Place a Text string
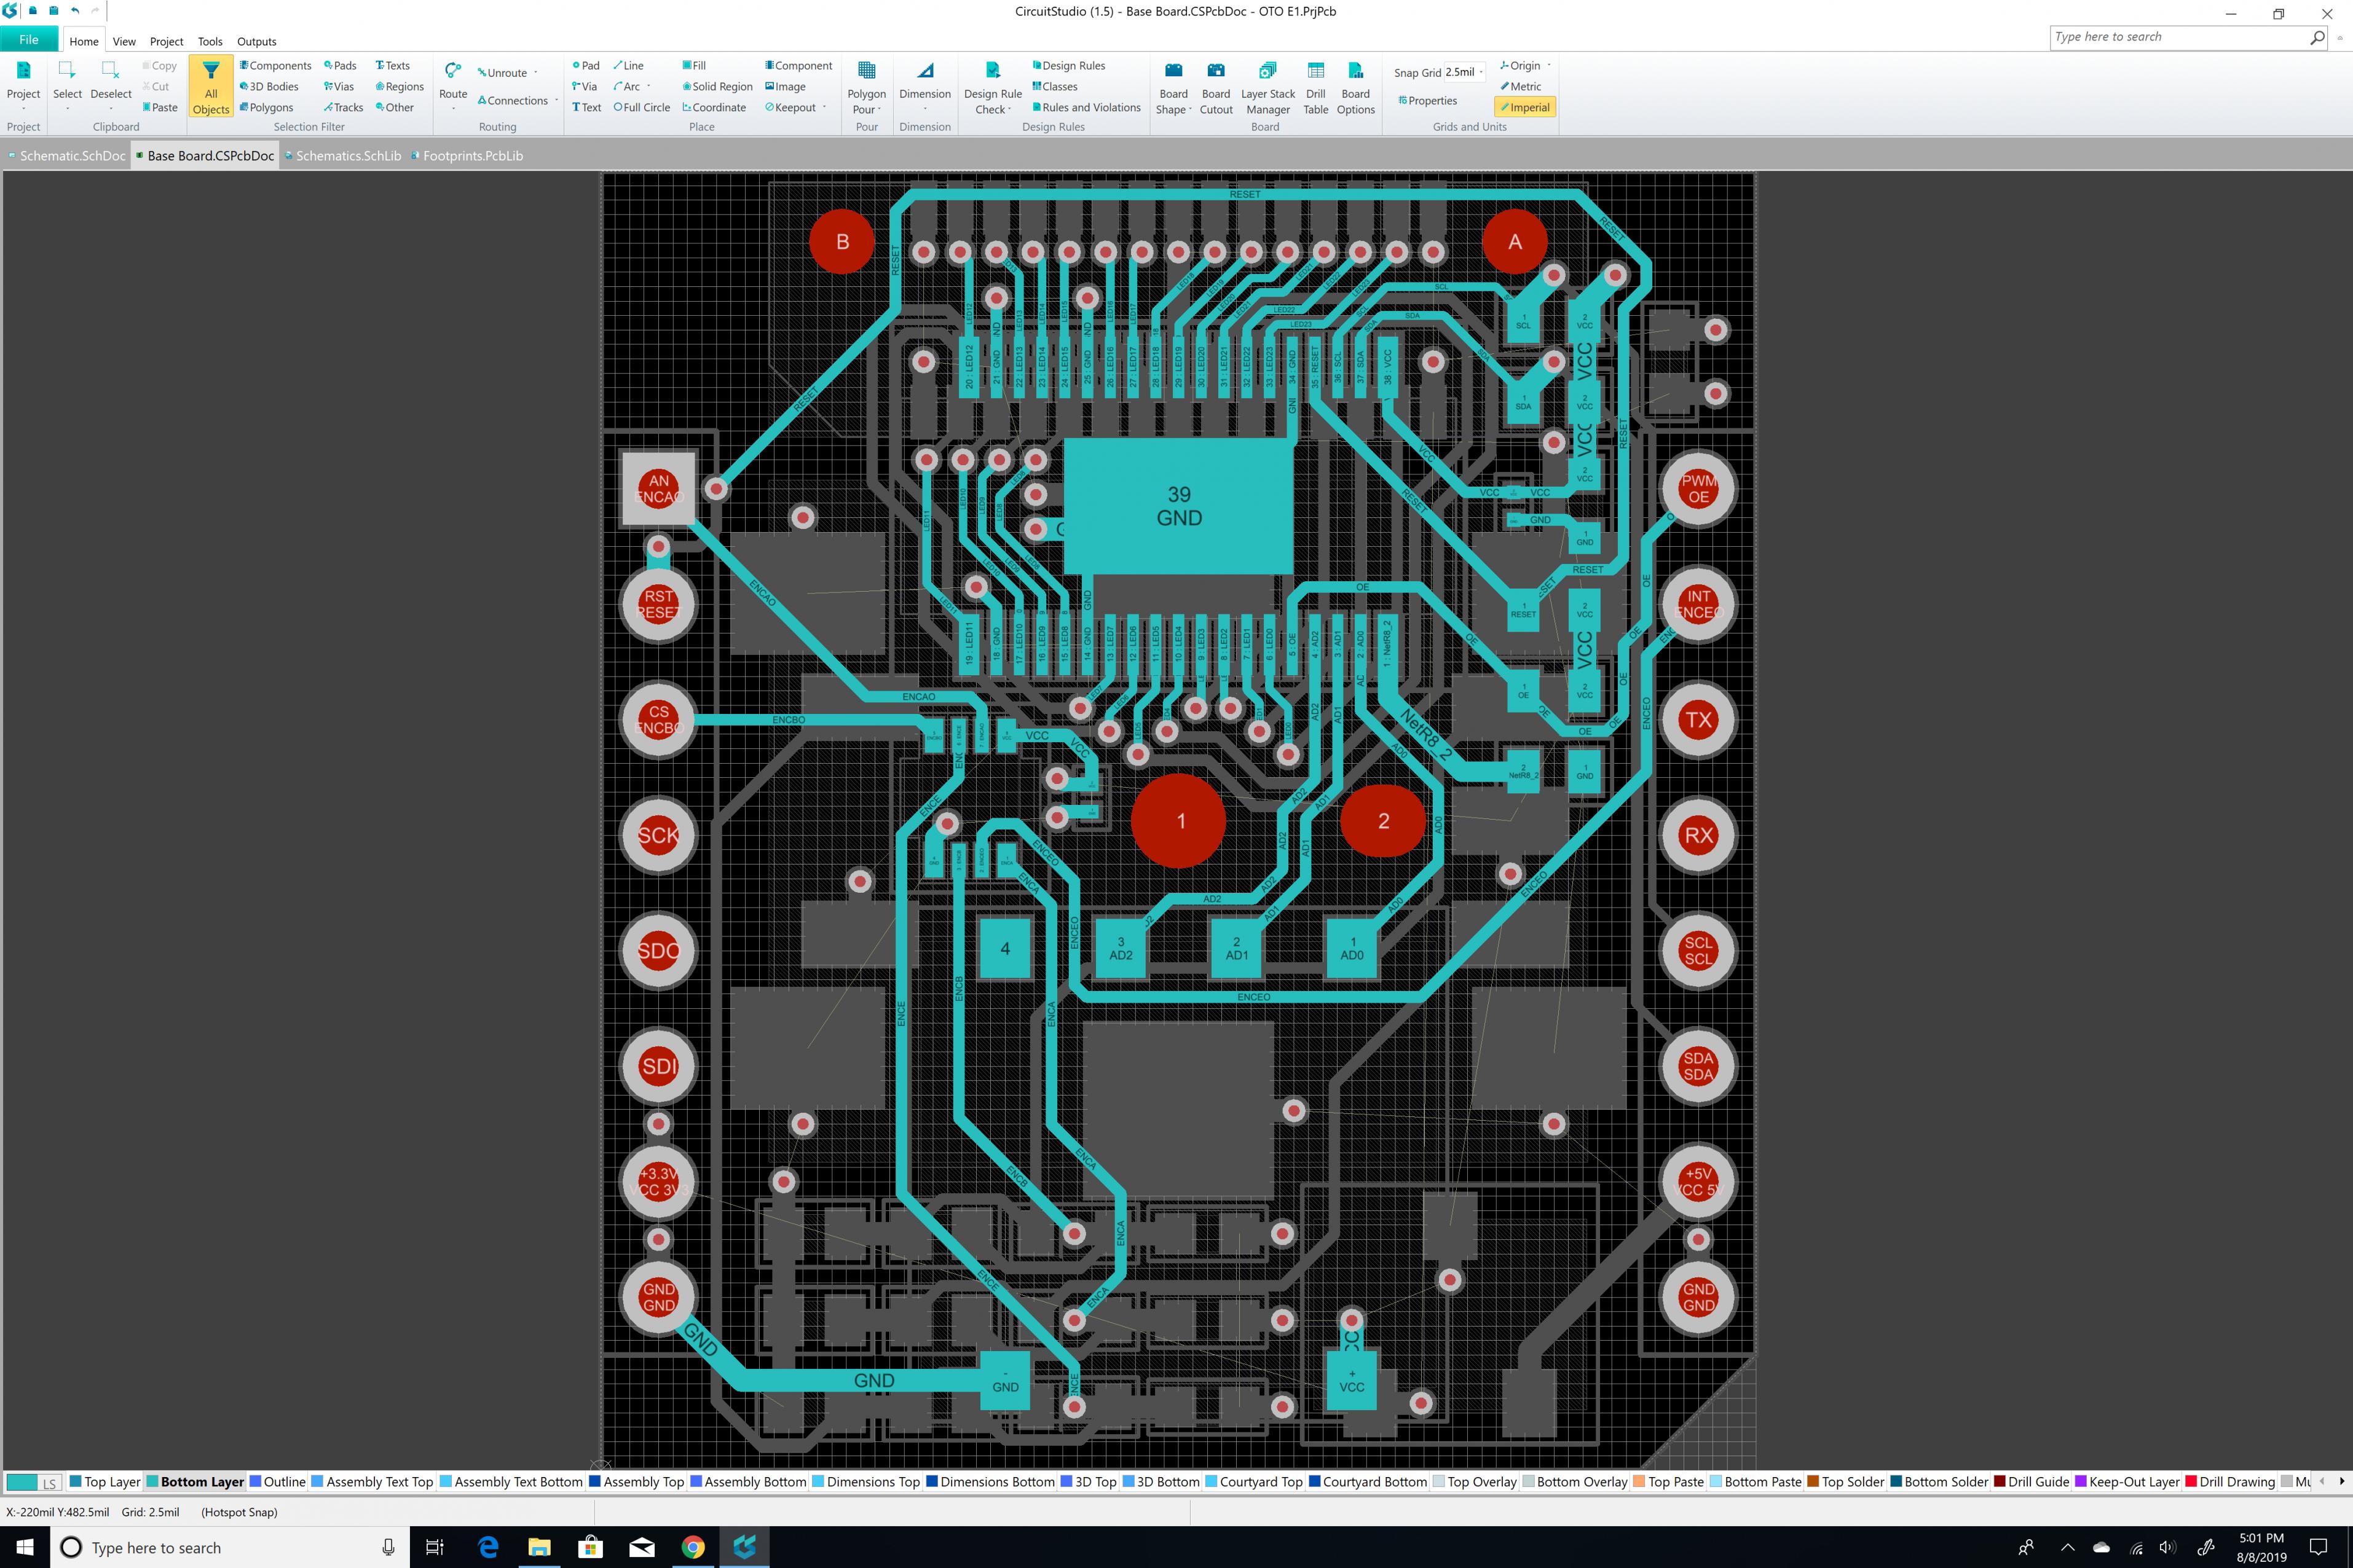The image size is (2353, 1568). coord(587,107)
